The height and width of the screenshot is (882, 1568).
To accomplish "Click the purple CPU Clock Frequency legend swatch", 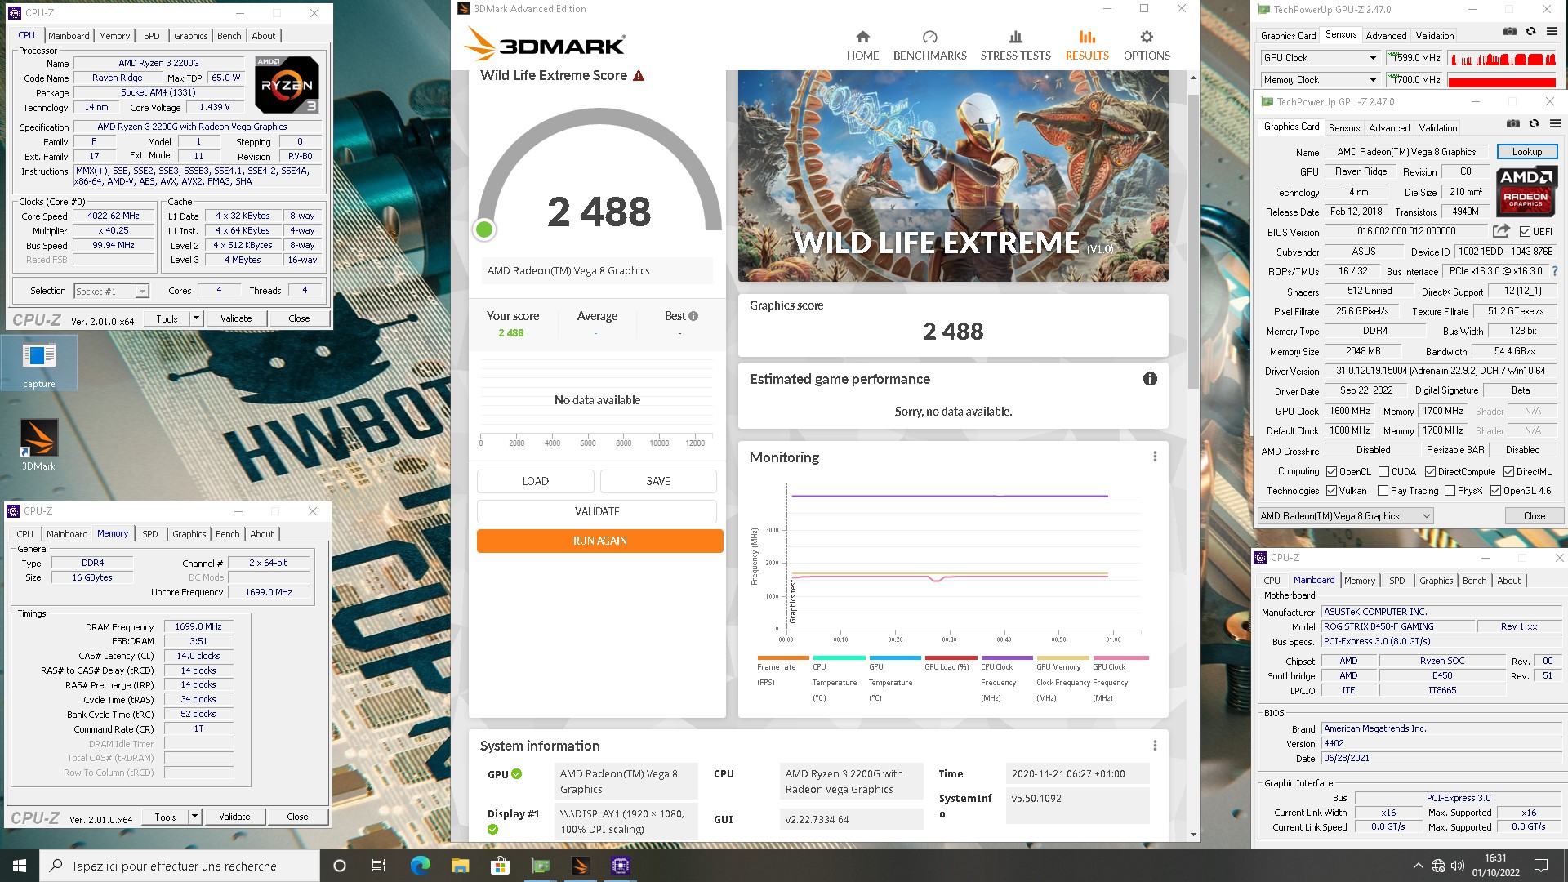I will (x=1007, y=657).
